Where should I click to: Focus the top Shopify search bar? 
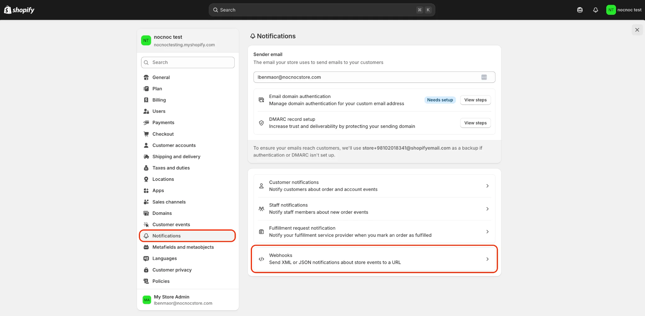(x=322, y=10)
